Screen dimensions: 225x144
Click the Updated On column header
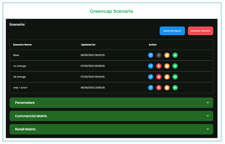(x=88, y=45)
